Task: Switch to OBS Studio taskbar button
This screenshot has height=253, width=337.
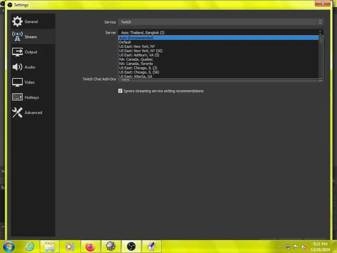Action: pos(131,246)
